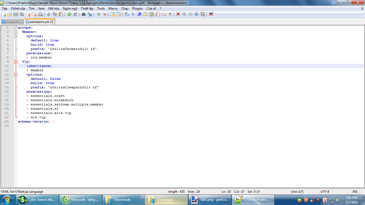This screenshot has height=205, width=365.
Task: Start macro recording with the red record icon
Action: click(178, 14)
